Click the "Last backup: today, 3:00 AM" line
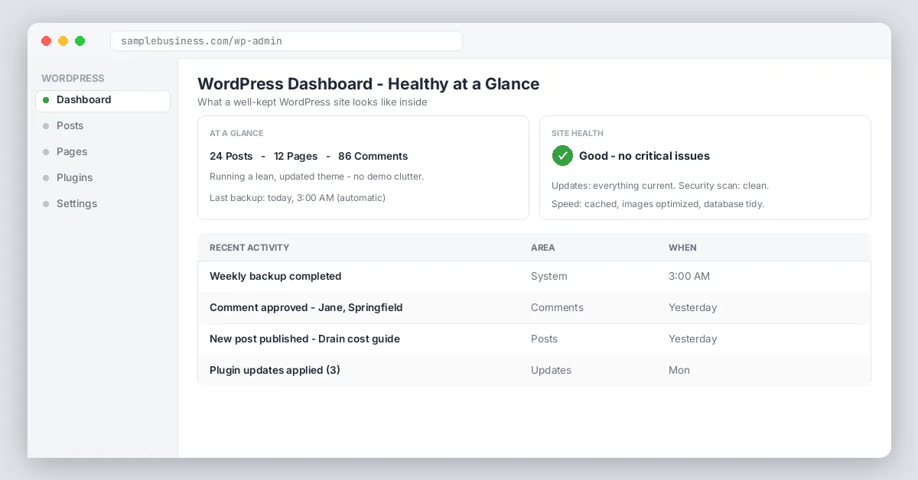 (298, 198)
